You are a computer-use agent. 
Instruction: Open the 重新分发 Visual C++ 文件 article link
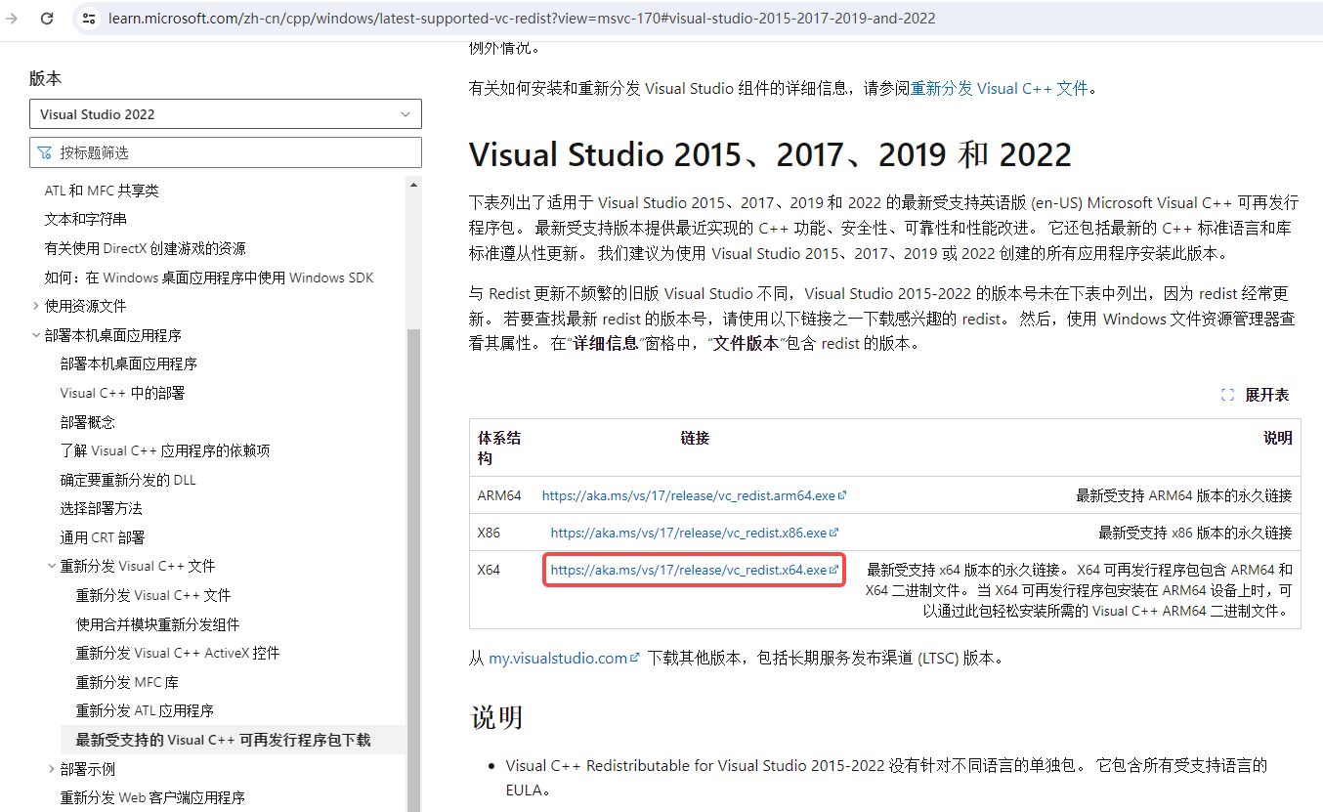click(999, 88)
